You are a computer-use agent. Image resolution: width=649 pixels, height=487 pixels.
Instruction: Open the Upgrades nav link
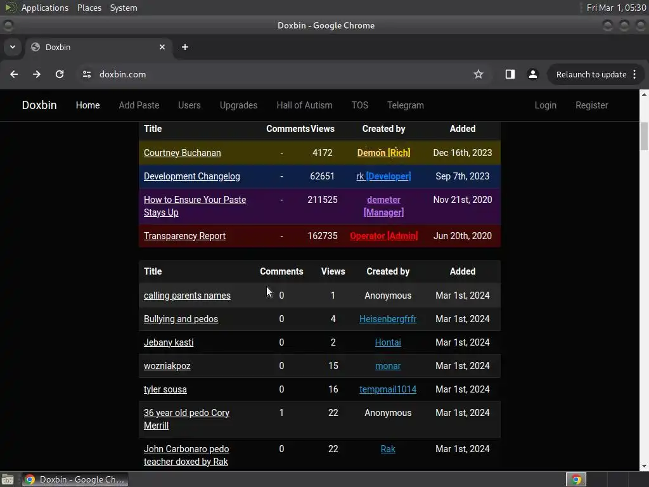(239, 105)
